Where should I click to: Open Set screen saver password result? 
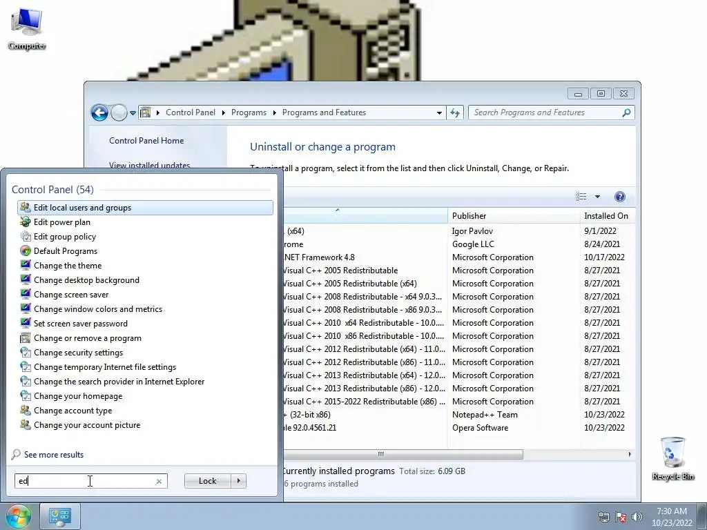145,324
